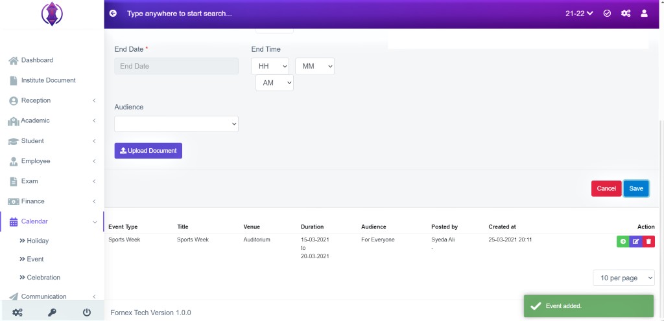Click the Venue column header
The height and width of the screenshot is (321, 664).
[x=252, y=227]
